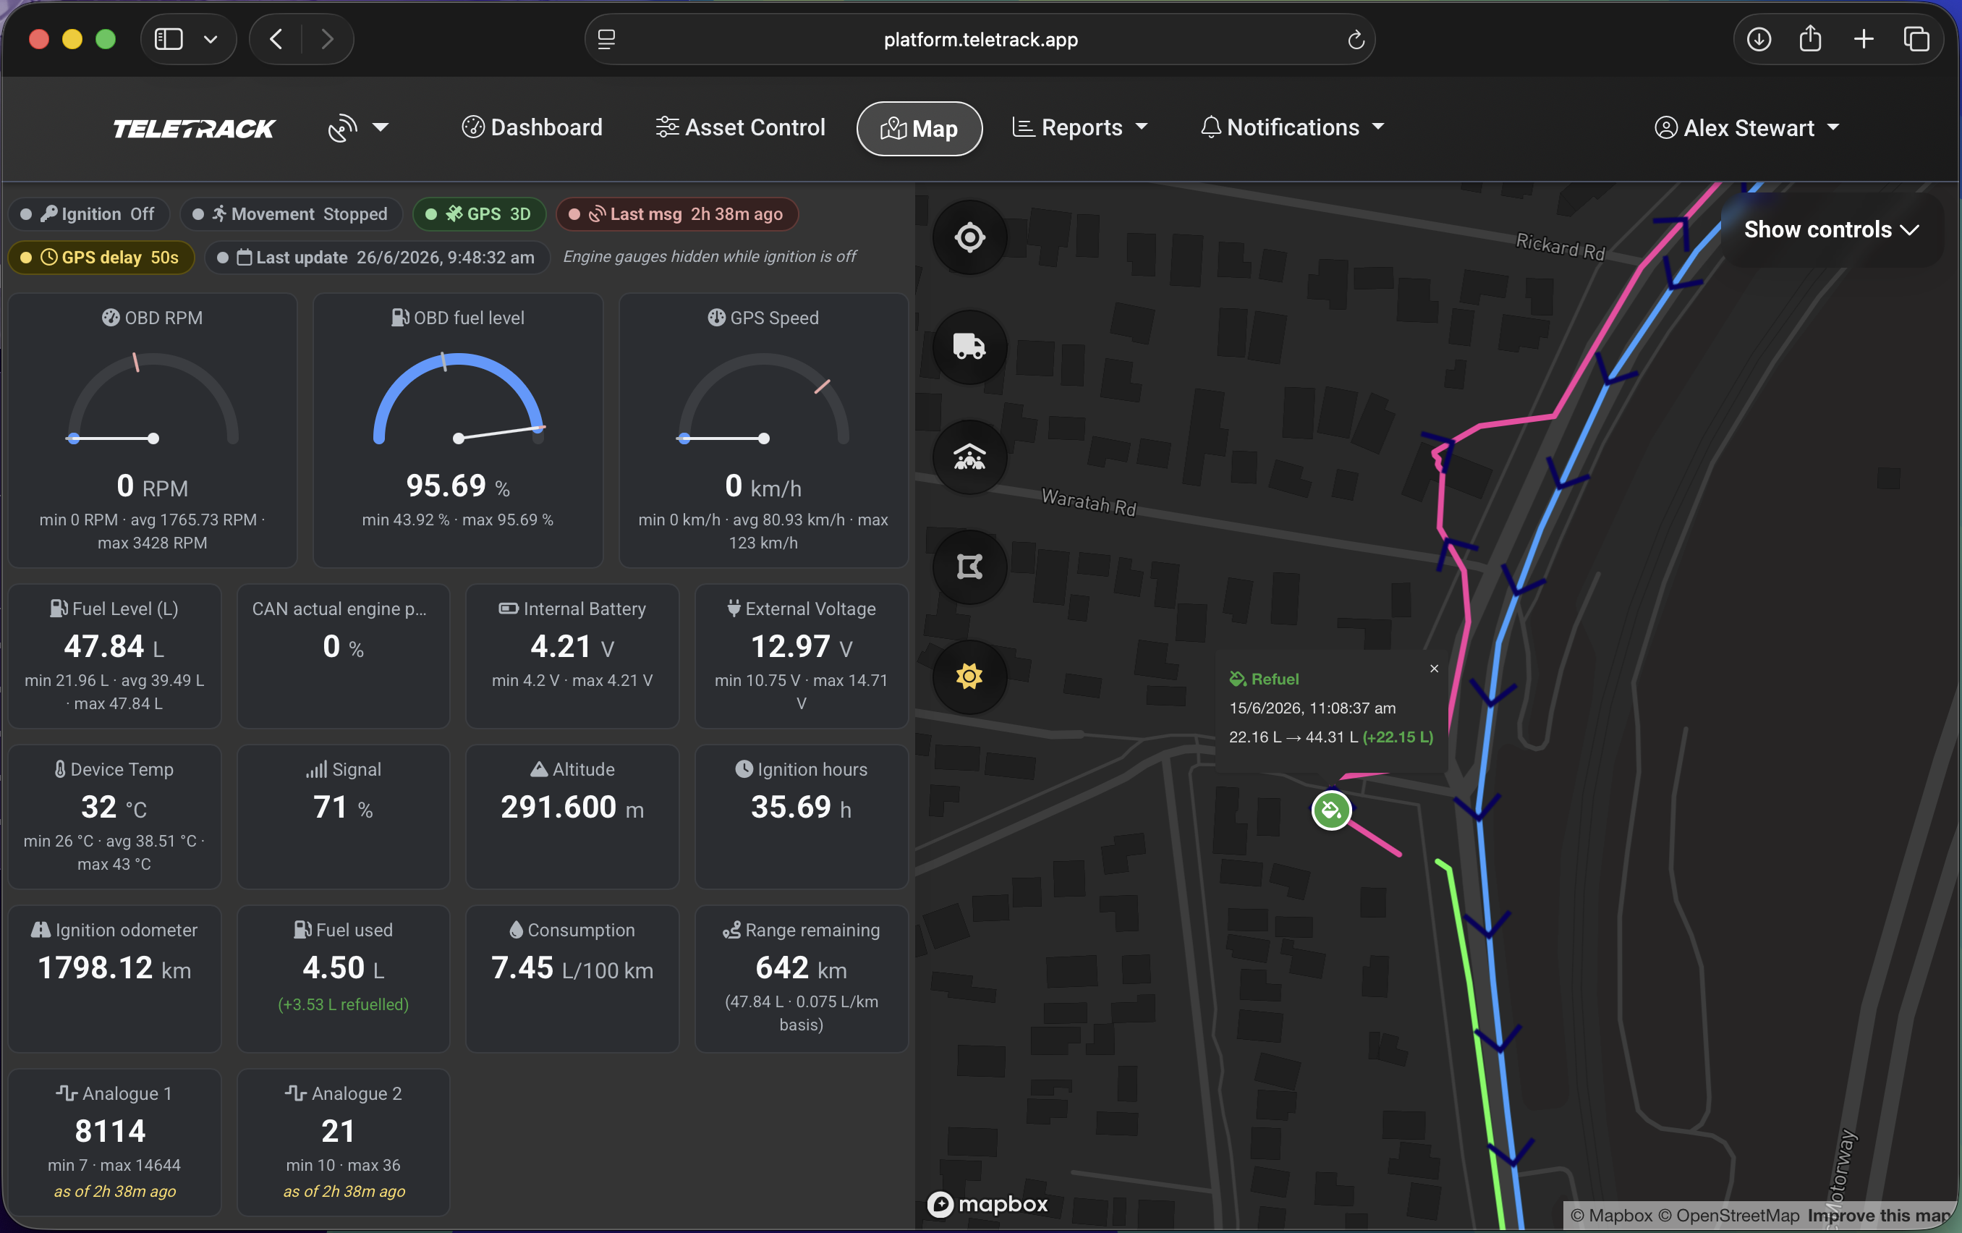Click the OpenStreetMap attribution link
Image resolution: width=1962 pixels, height=1233 pixels.
coord(1729,1215)
